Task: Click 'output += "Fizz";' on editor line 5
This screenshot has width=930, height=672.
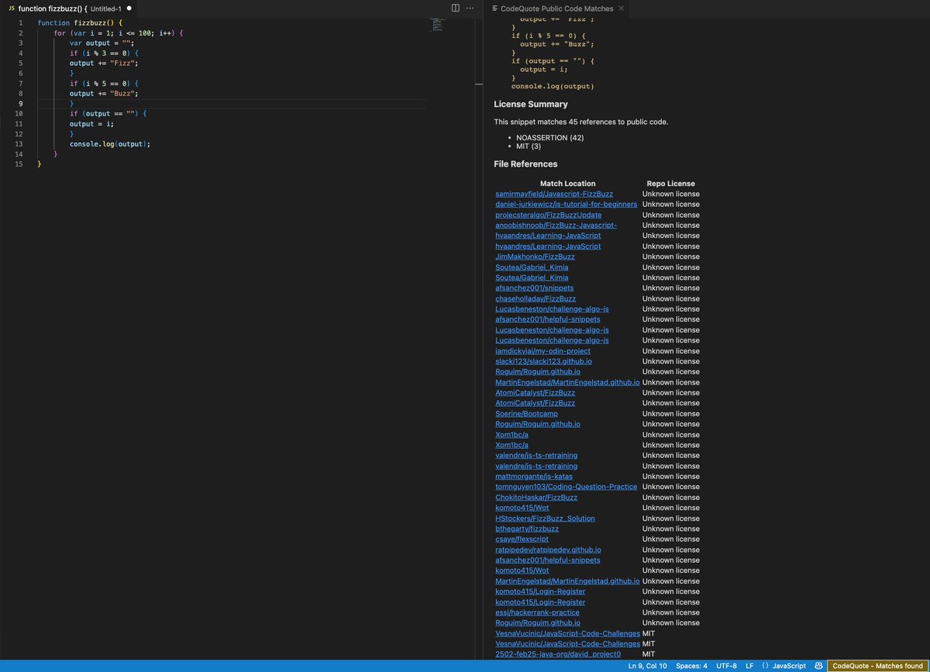Action: [104, 64]
